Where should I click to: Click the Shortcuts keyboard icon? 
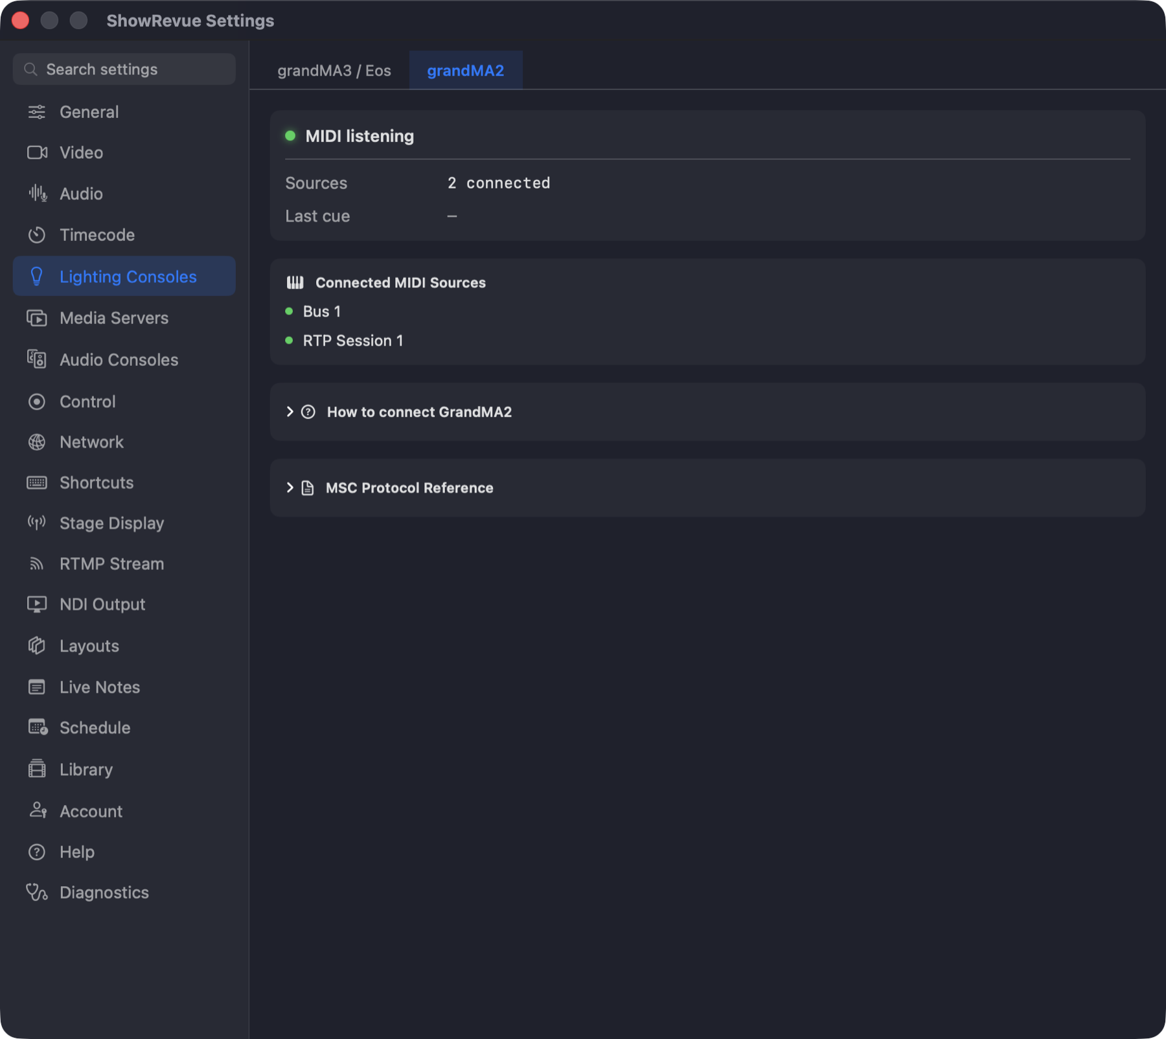tap(37, 483)
